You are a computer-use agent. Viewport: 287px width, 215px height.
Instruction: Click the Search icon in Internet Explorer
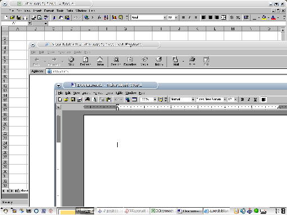(x=115, y=61)
